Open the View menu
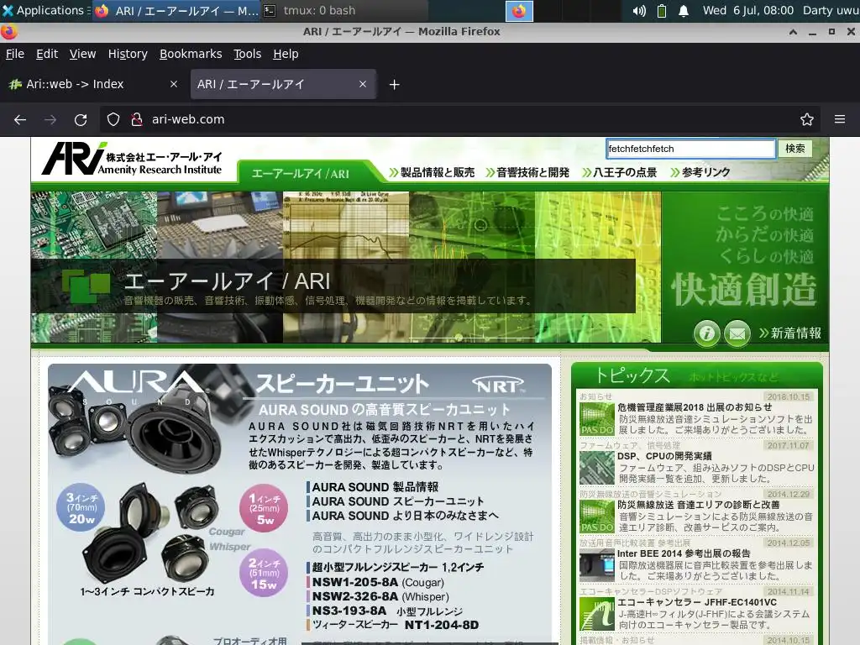The height and width of the screenshot is (645, 860). [83, 54]
